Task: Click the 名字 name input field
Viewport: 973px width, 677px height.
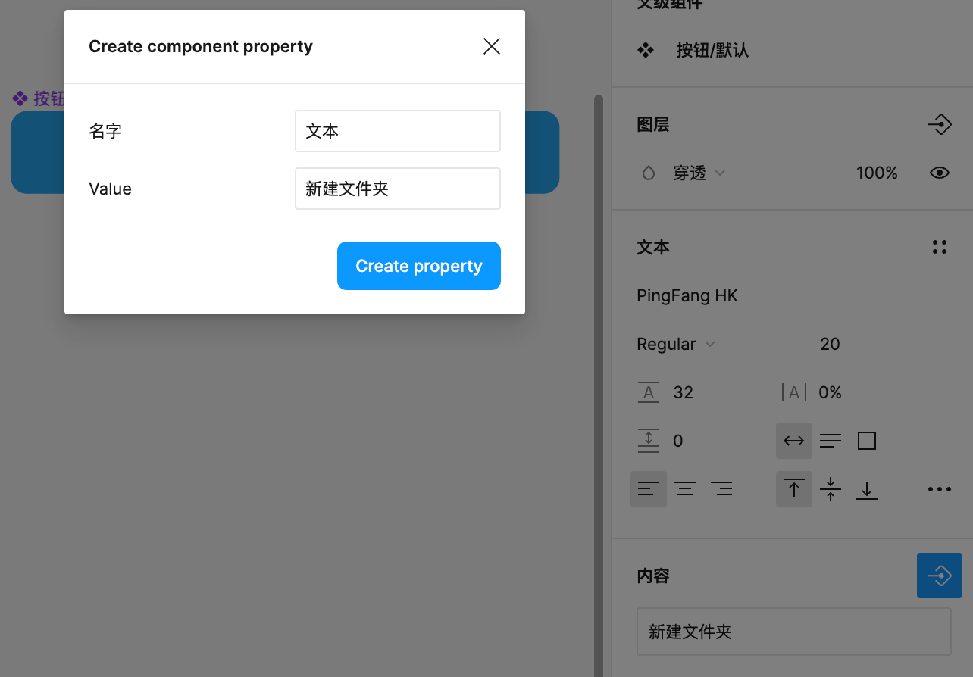Action: [397, 131]
